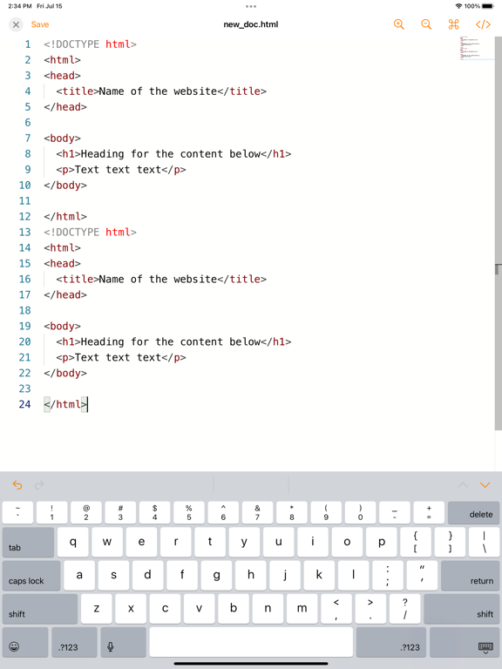Toggle the caps lock key
This screenshot has height=669, width=502.
[x=31, y=576]
